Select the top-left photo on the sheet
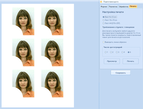Image resolution: width=143 pixels, height=109 pixels. point(23,22)
